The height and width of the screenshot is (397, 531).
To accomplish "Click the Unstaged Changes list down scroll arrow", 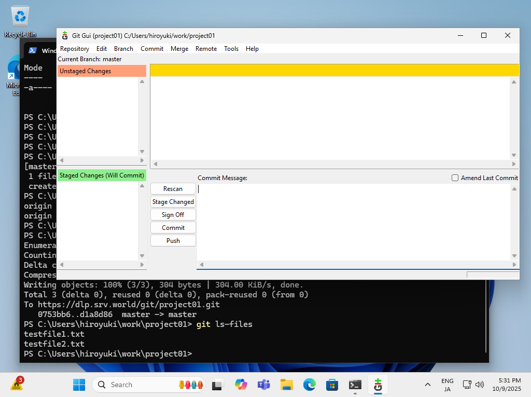I will point(142,152).
